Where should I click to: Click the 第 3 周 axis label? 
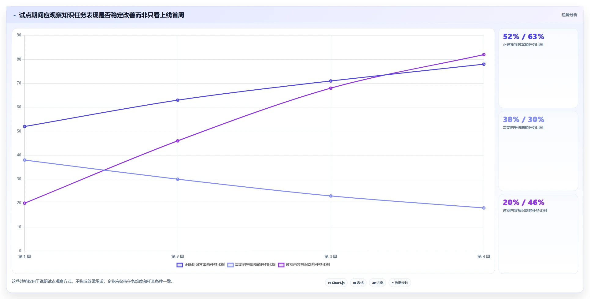coord(331,256)
